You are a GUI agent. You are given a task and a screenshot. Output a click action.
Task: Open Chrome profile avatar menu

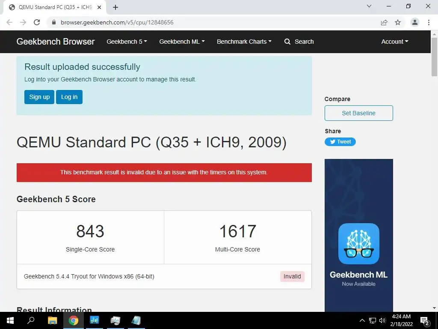pyautogui.click(x=415, y=22)
